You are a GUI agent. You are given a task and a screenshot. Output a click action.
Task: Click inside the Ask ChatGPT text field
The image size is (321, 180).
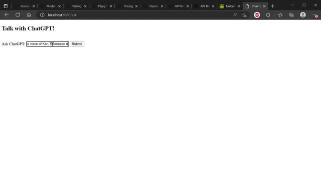[x=48, y=44]
